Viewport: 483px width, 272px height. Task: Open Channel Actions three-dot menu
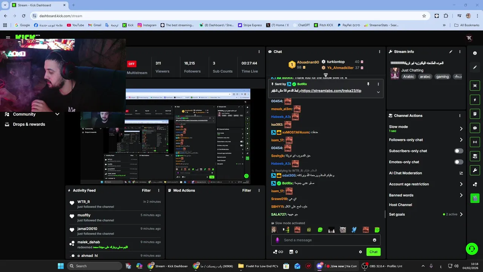click(x=460, y=116)
